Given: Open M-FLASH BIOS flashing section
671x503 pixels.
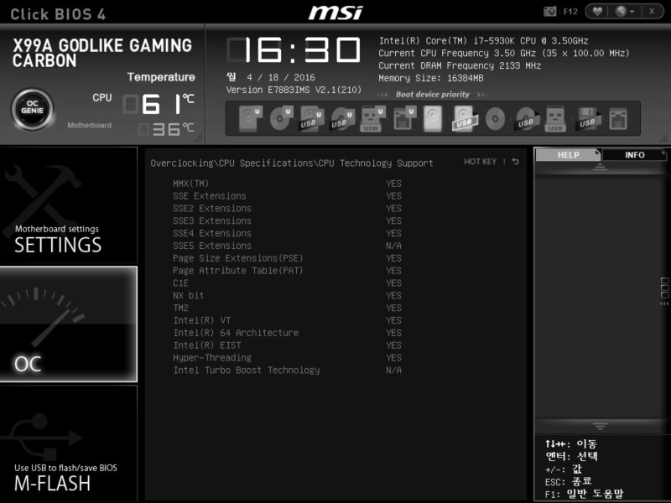Looking at the screenshot, I should (69, 443).
